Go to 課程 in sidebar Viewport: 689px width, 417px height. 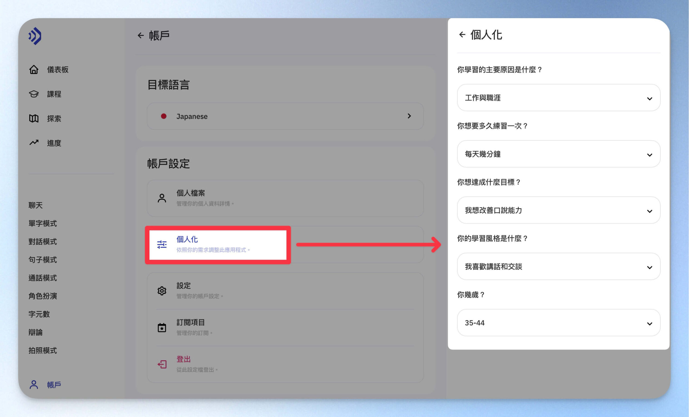pyautogui.click(x=54, y=94)
